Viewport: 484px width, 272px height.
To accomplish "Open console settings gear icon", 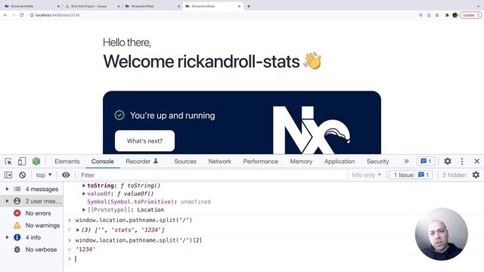I will (x=476, y=175).
